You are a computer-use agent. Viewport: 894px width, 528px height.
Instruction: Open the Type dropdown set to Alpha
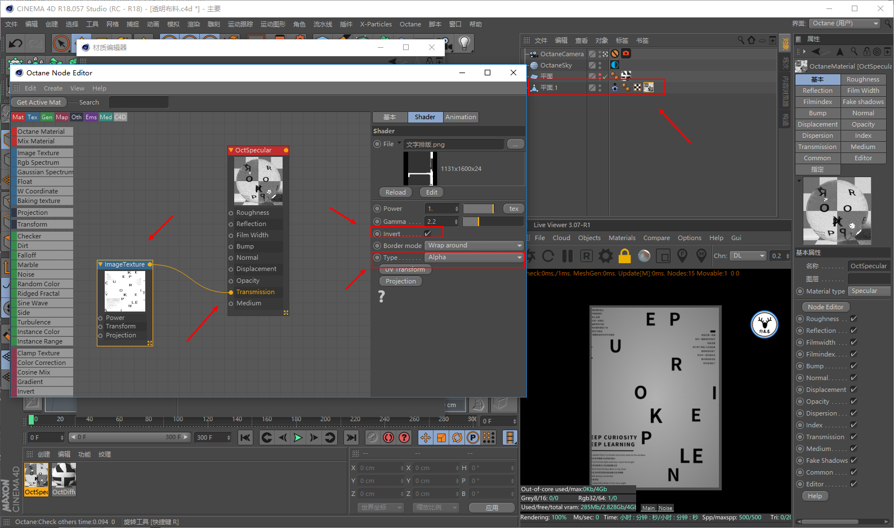(x=475, y=258)
